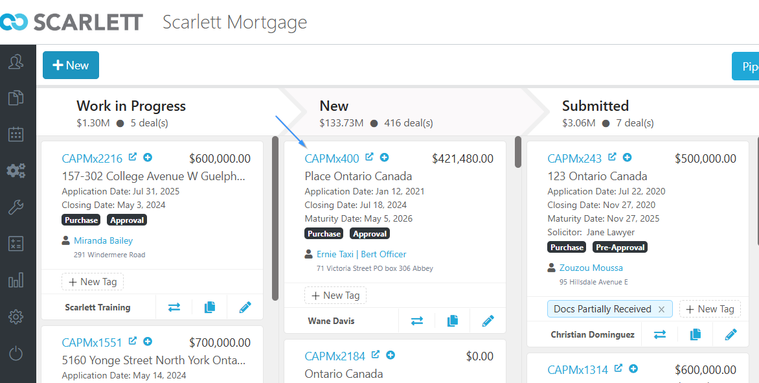The image size is (759, 383).
Task: Click the copy icon on CAPMx2216 card
Action: pos(210,307)
